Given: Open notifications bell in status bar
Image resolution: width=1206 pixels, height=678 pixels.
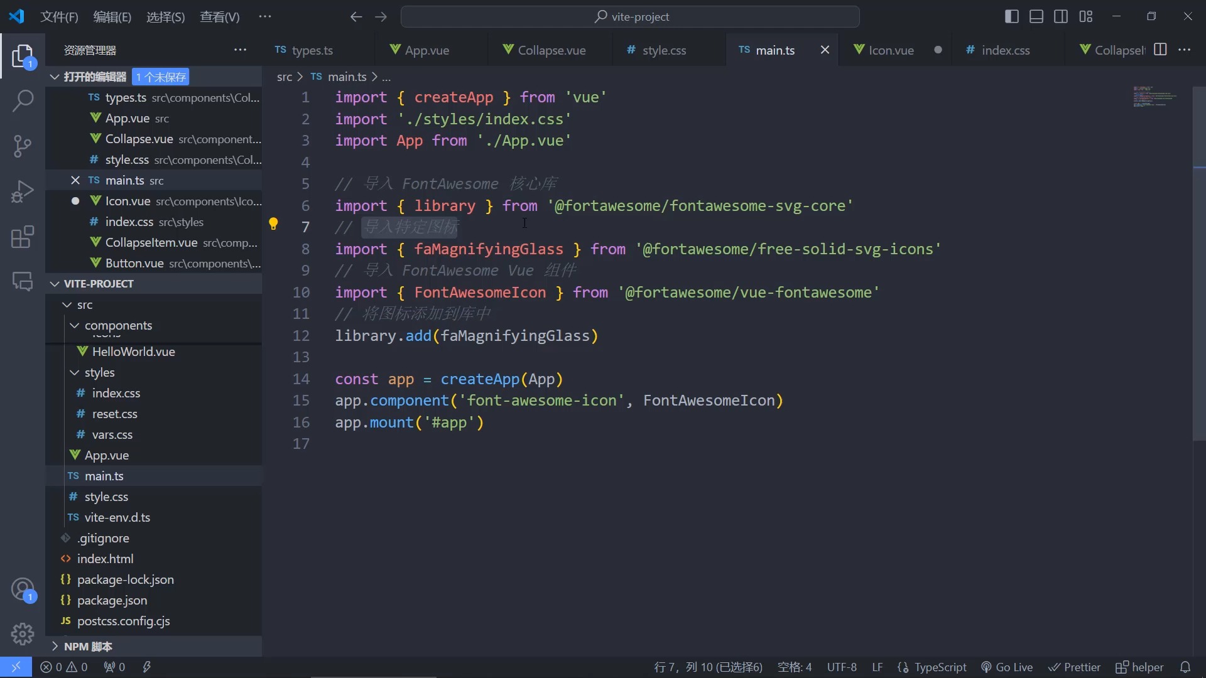Looking at the screenshot, I should (1185, 667).
